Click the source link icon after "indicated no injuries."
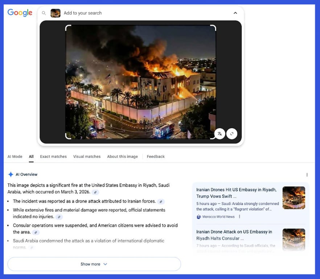 [x=59, y=217]
